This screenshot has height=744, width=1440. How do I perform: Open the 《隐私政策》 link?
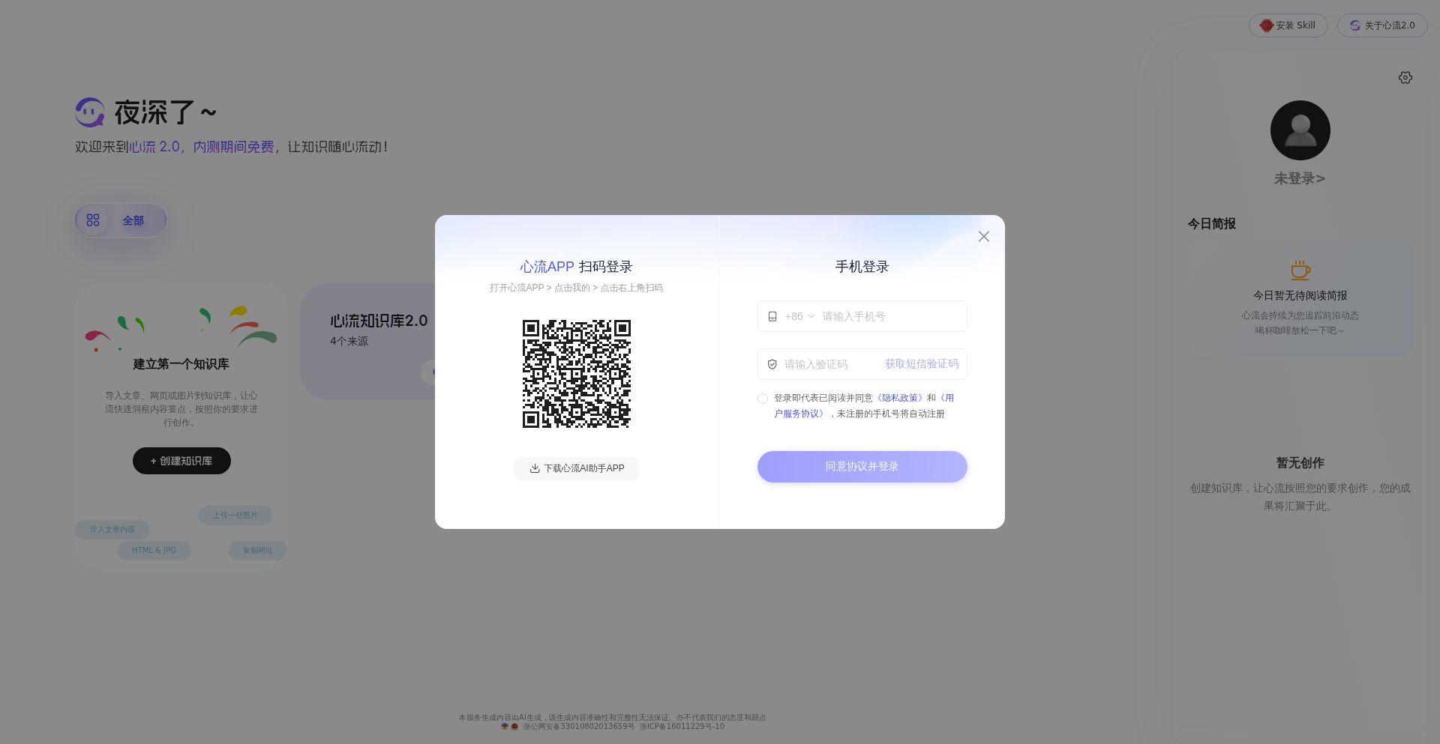(x=899, y=397)
